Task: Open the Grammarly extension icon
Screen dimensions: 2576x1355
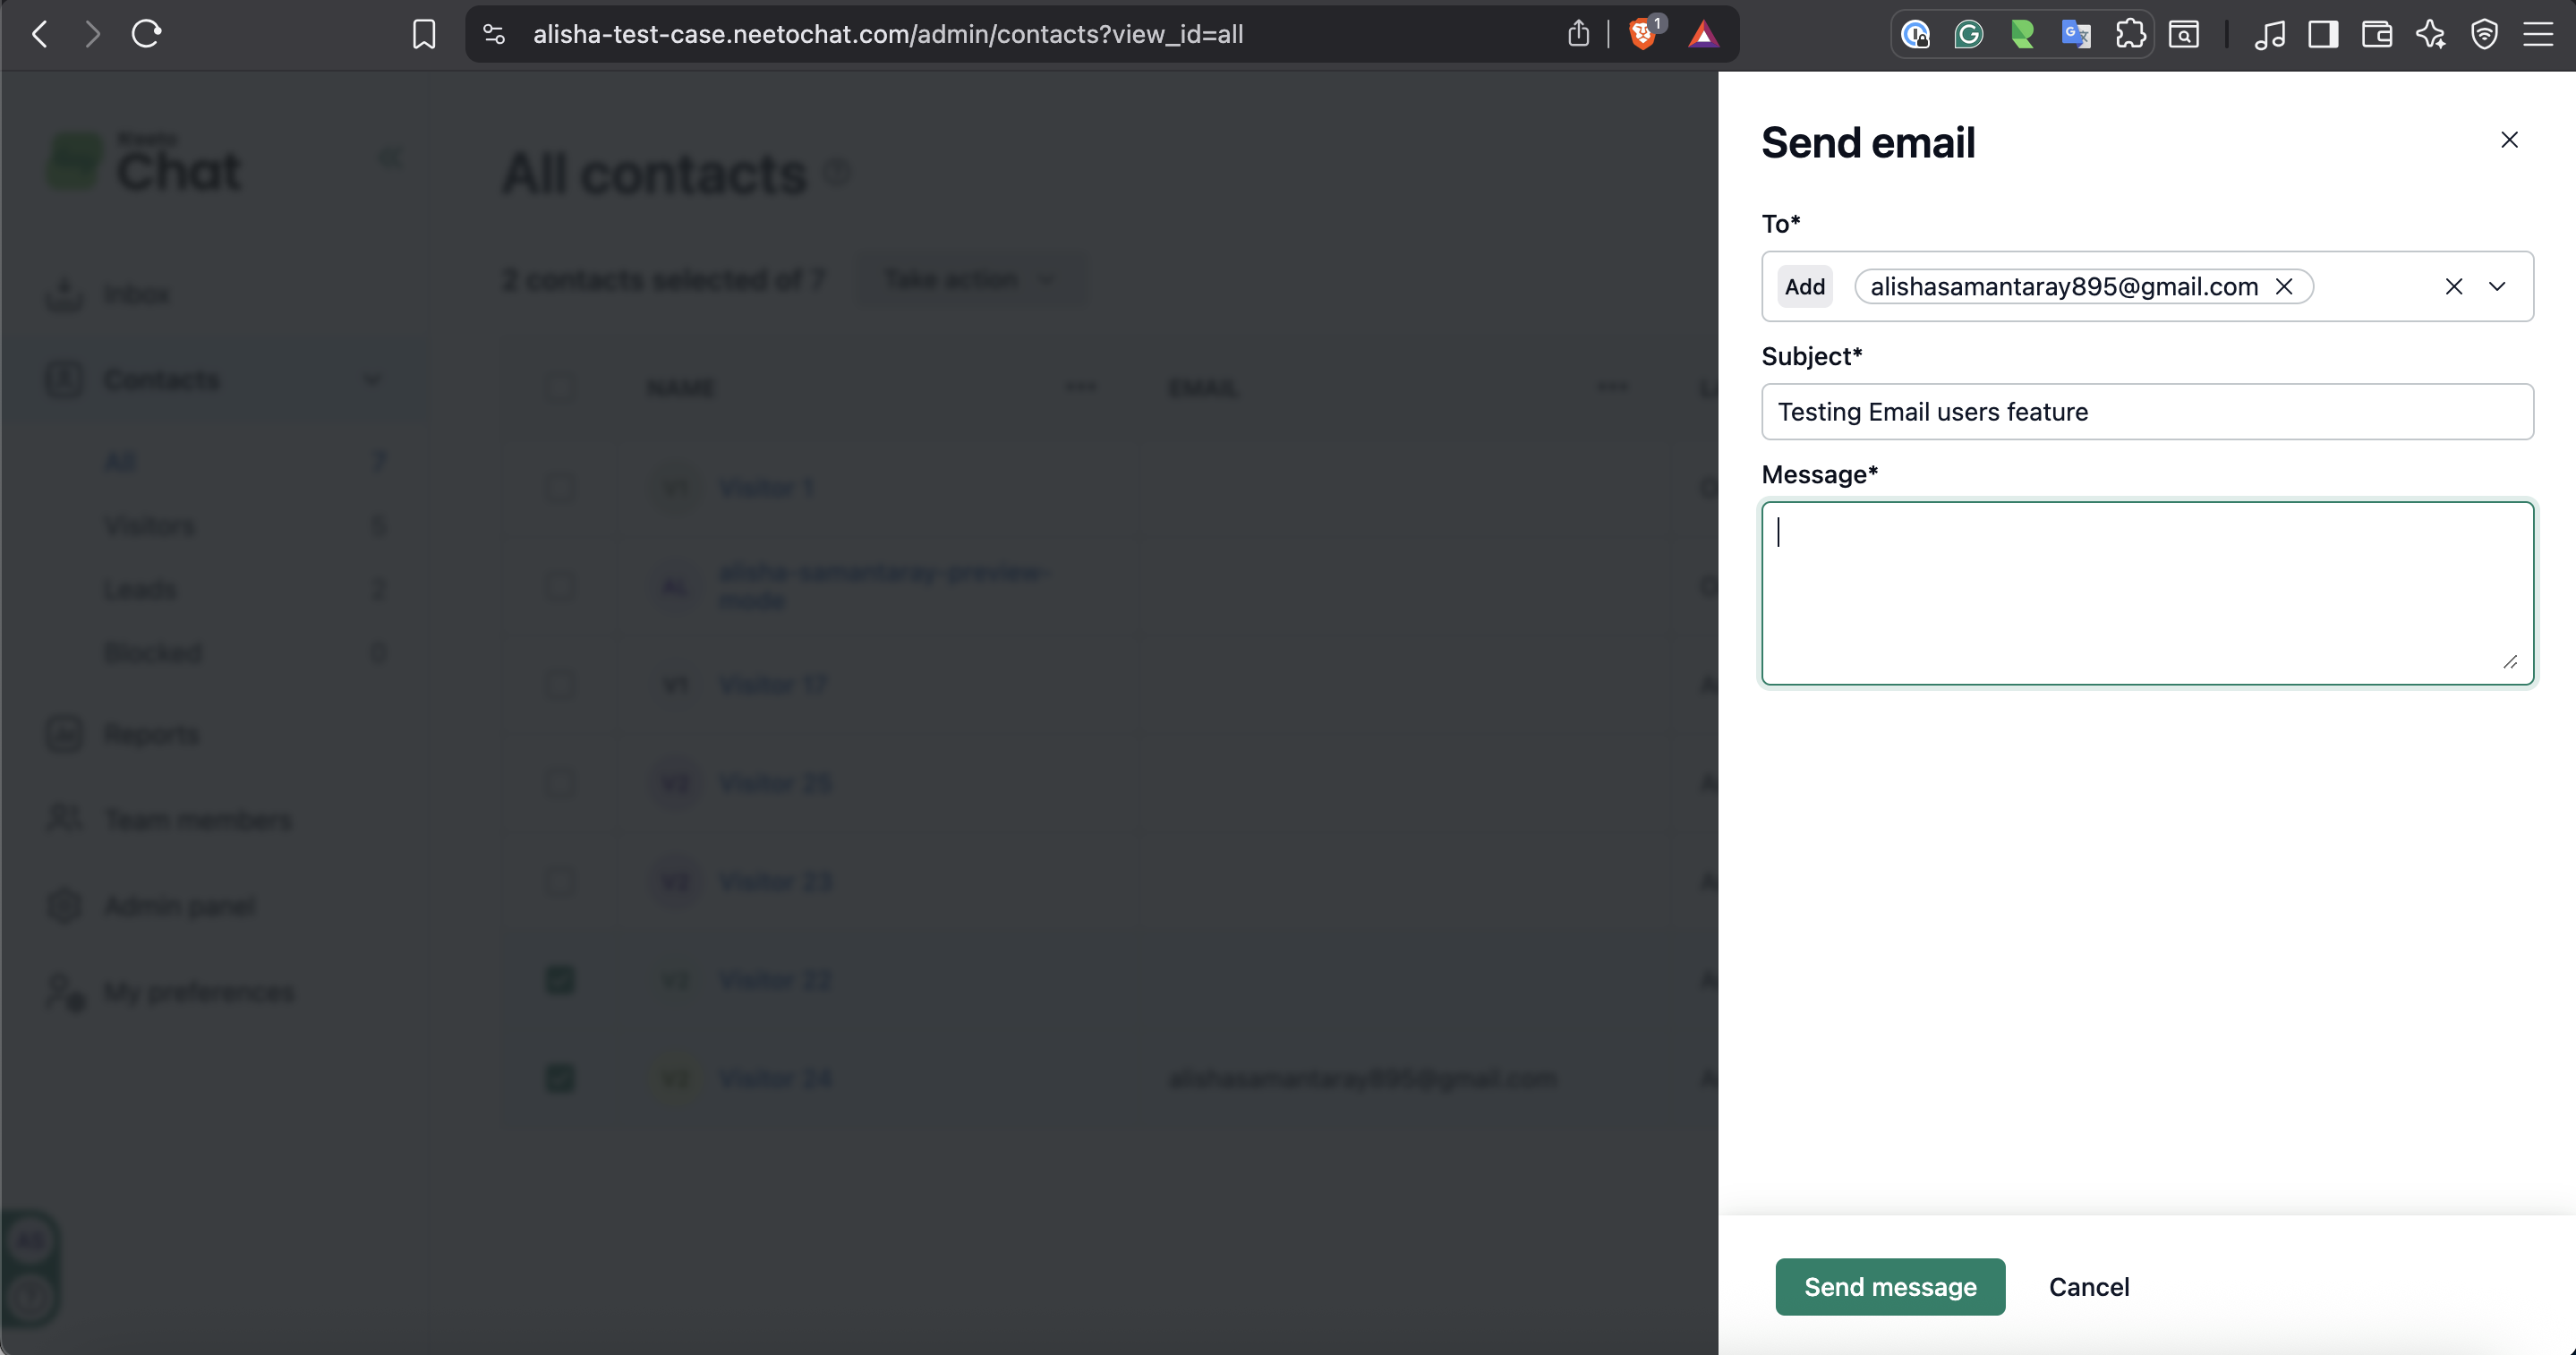Action: point(1968,34)
